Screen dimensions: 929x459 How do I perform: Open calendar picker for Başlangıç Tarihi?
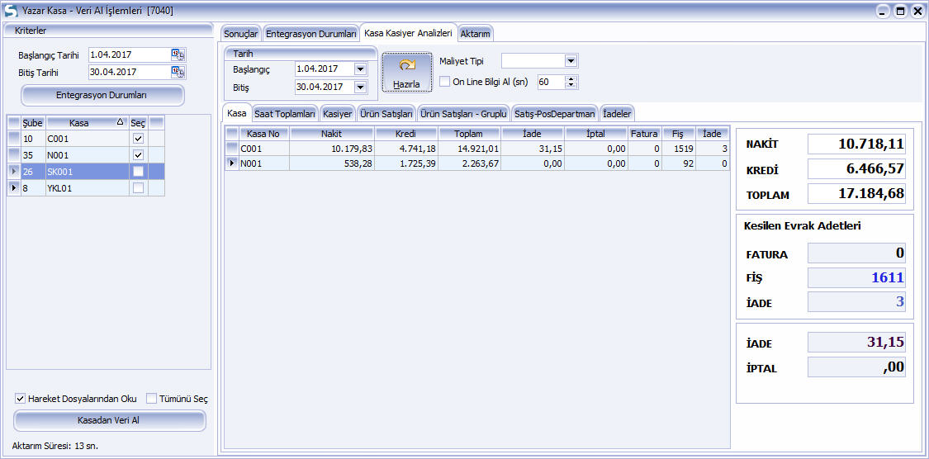coord(178,54)
